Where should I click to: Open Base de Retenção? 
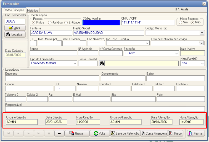125,133
